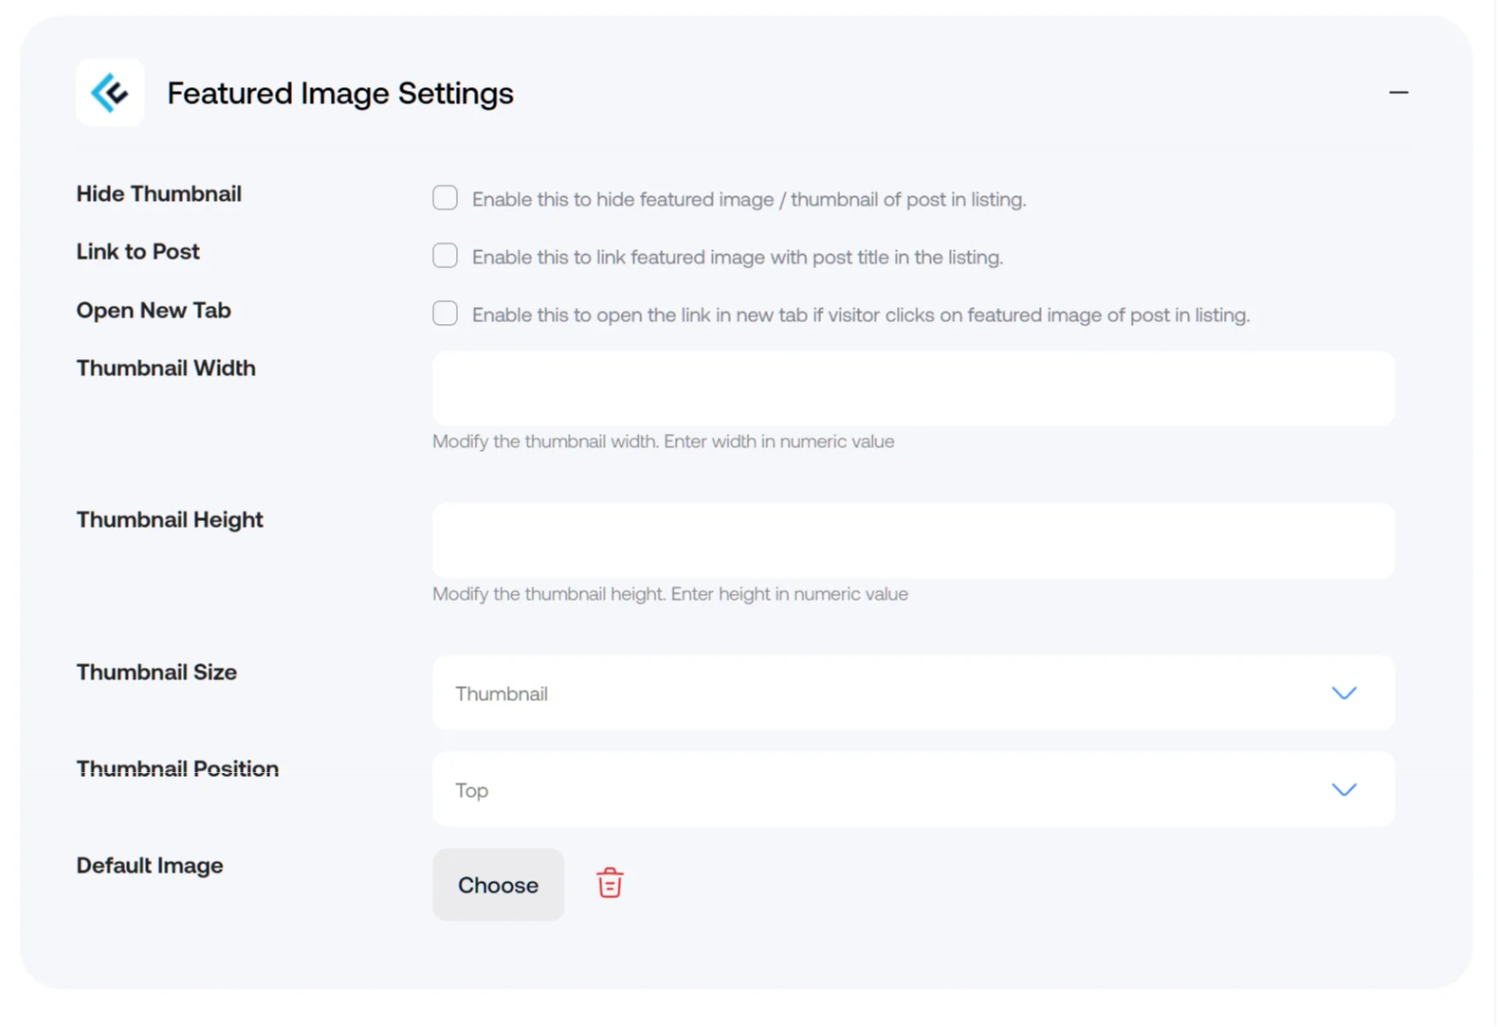
Task: Check the Open New Tab option
Action: tap(445, 314)
